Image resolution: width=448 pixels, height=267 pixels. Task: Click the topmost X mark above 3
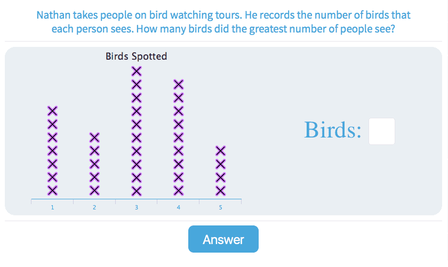(x=137, y=71)
